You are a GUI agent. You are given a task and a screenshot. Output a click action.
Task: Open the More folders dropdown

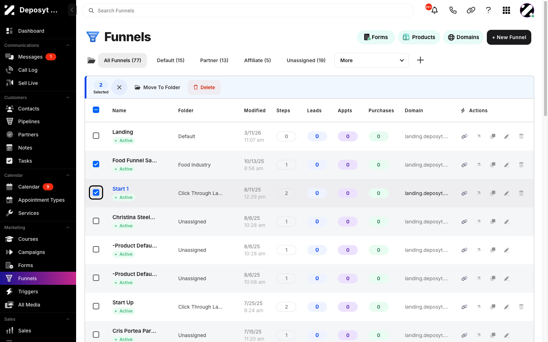[x=372, y=60]
